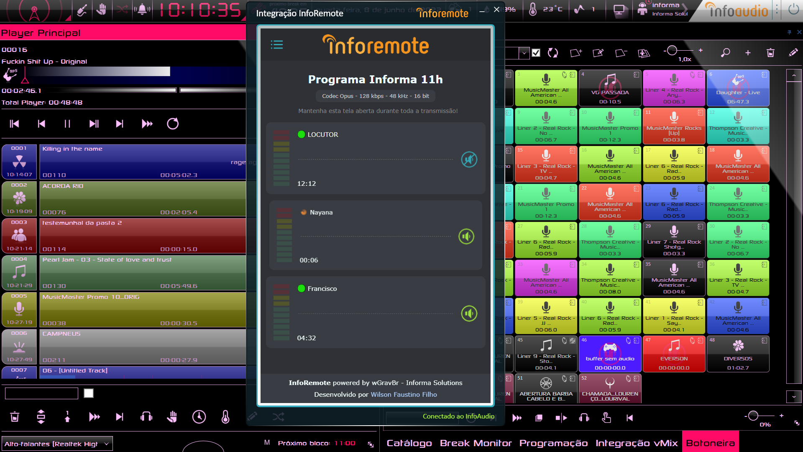This screenshot has width=803, height=452.
Task: Click the refresh arrows icon in Botoneira
Action: point(553,53)
